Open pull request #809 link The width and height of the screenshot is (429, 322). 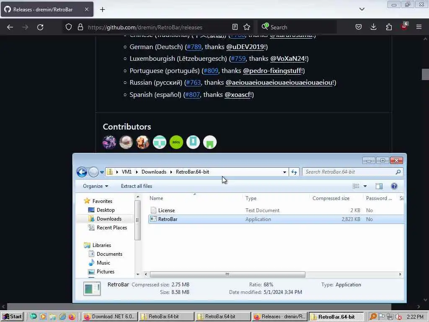click(x=211, y=70)
